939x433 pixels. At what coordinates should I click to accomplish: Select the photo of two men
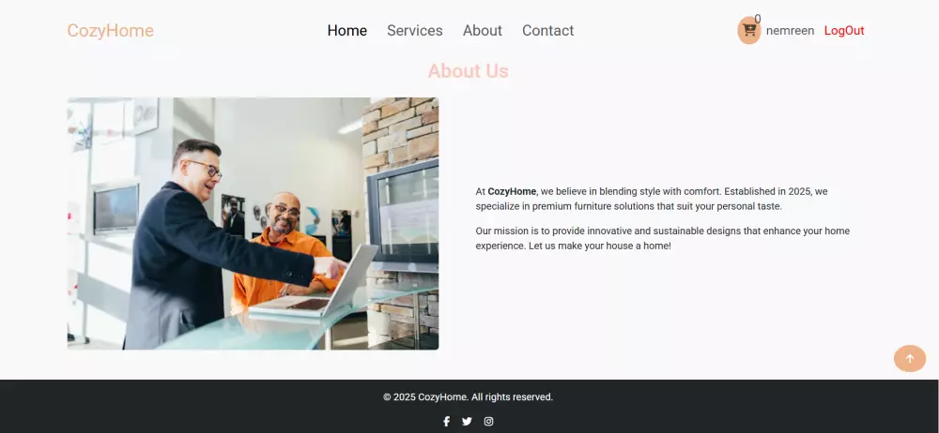point(253,224)
